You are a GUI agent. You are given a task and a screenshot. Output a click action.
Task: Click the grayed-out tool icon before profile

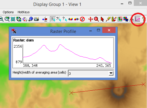pyautogui.click(x=132, y=19)
